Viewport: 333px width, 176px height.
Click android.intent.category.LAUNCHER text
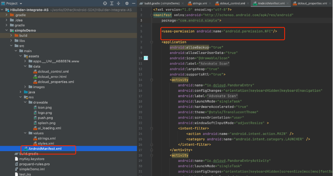270,139
